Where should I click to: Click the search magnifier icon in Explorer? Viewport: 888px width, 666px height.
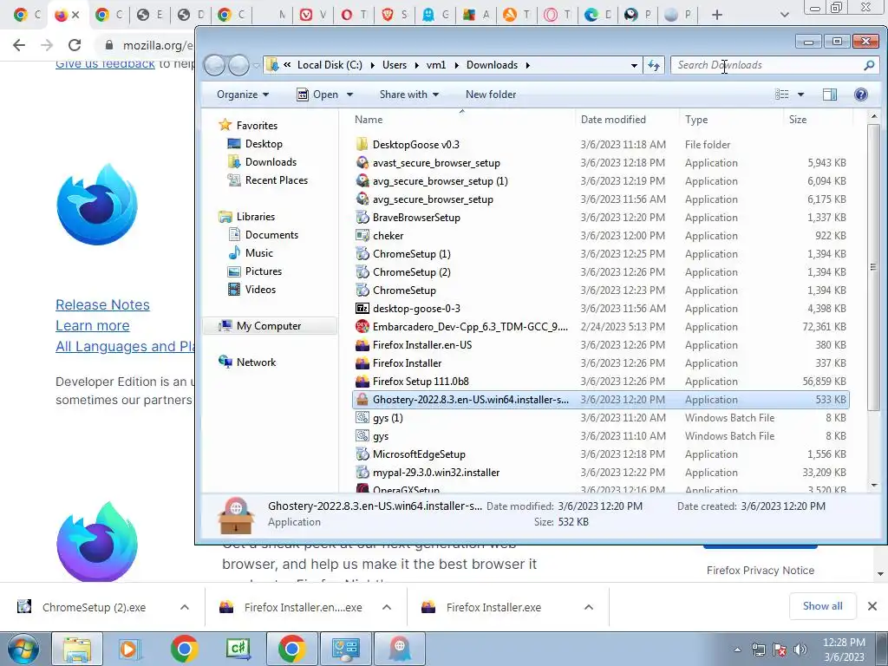point(869,65)
